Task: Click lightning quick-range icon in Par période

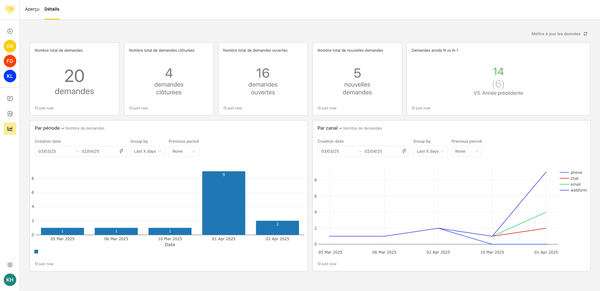Action: (121, 151)
